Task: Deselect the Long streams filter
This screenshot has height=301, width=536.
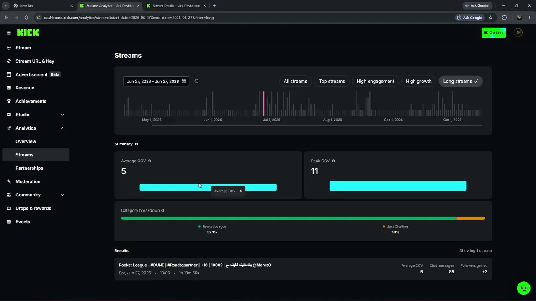Action: tap(461, 81)
